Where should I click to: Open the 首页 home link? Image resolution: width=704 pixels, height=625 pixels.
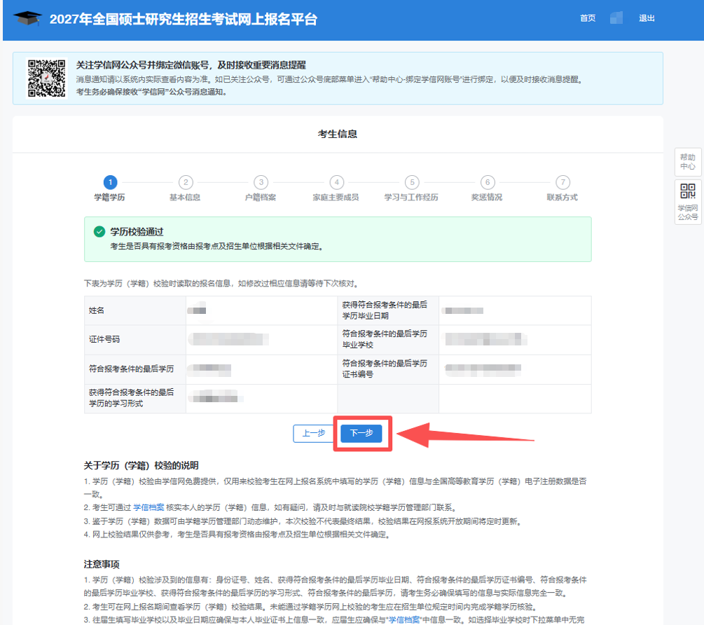(x=588, y=18)
